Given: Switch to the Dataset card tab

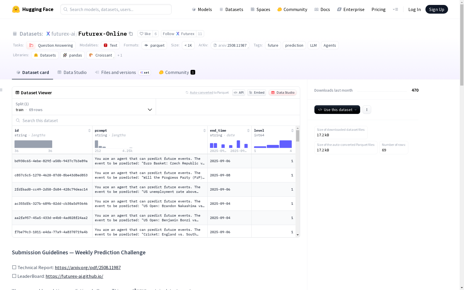Looking at the screenshot, I should pos(32,72).
